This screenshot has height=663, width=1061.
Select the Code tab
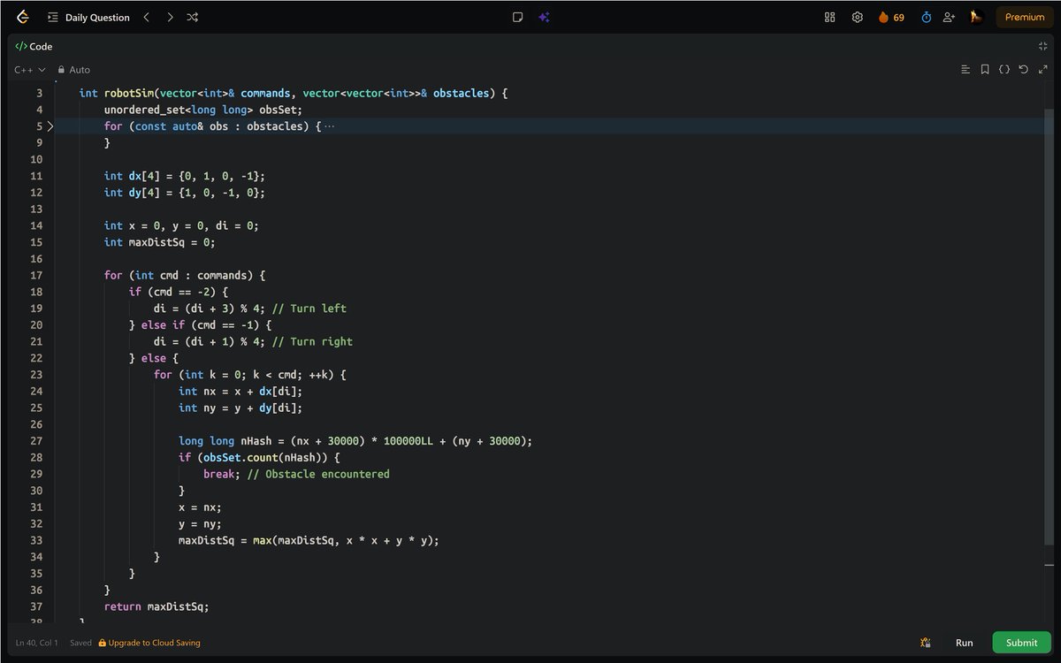(x=34, y=46)
